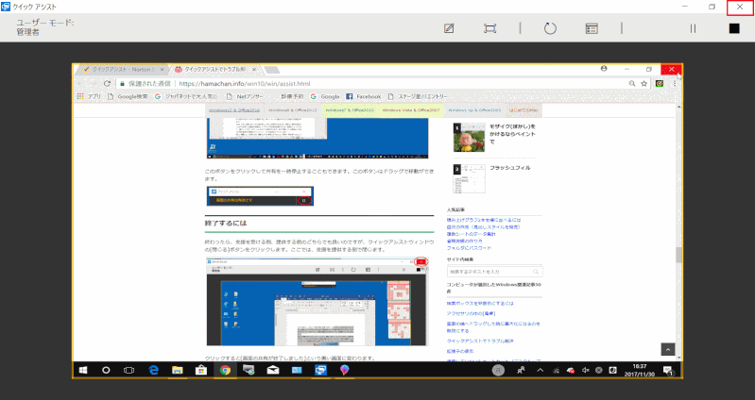Screen dimensions: 755x400
Task: Open the annotate pen tool in Quick Assist
Action: pyautogui.click(x=449, y=28)
